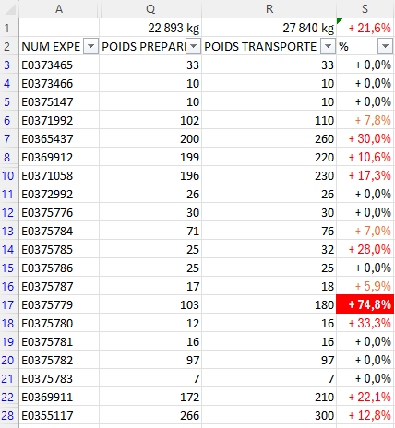The image size is (395, 428).
Task: Select cell E0371058
Action: pos(59,176)
